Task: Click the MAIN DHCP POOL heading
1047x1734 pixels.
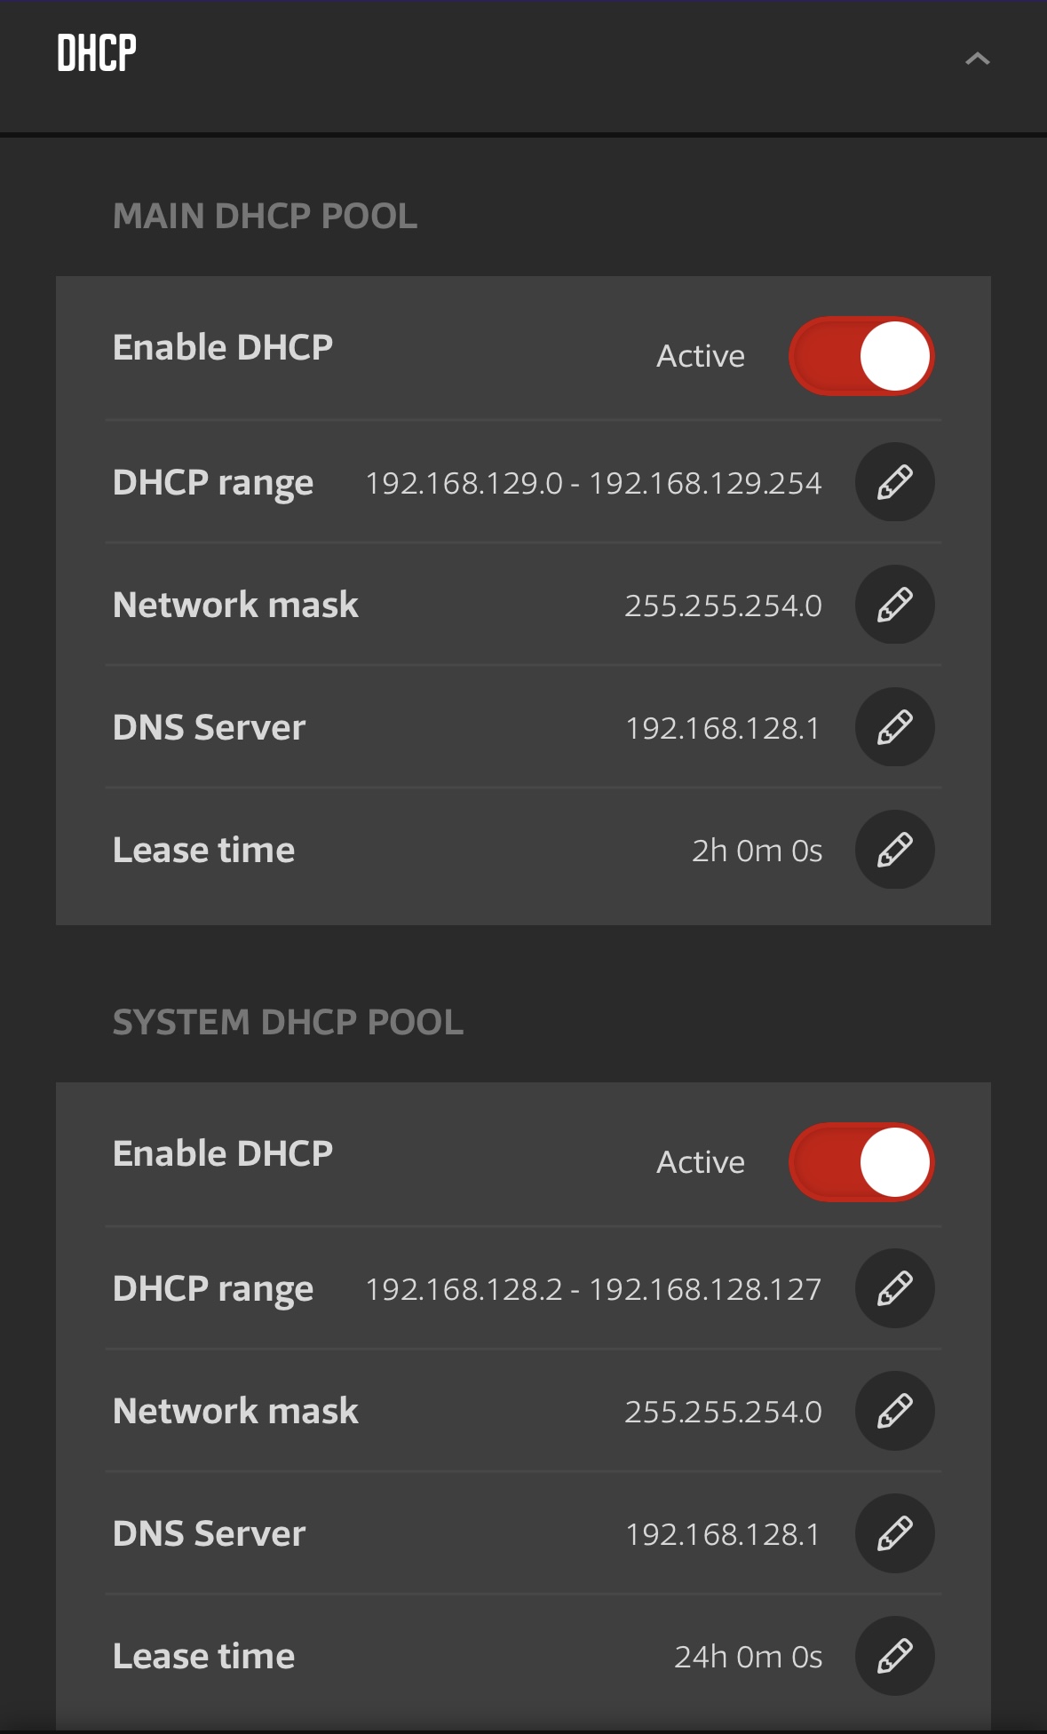Action: [x=265, y=217]
